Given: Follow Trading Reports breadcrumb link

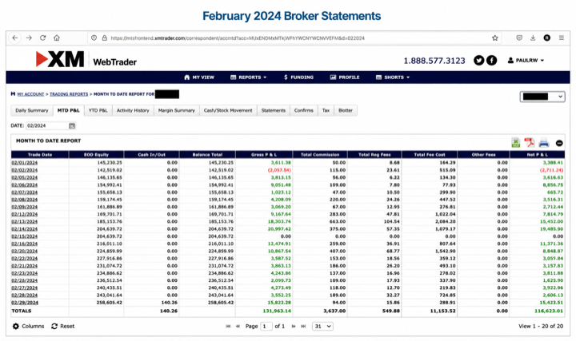Looking at the screenshot, I should [69, 94].
